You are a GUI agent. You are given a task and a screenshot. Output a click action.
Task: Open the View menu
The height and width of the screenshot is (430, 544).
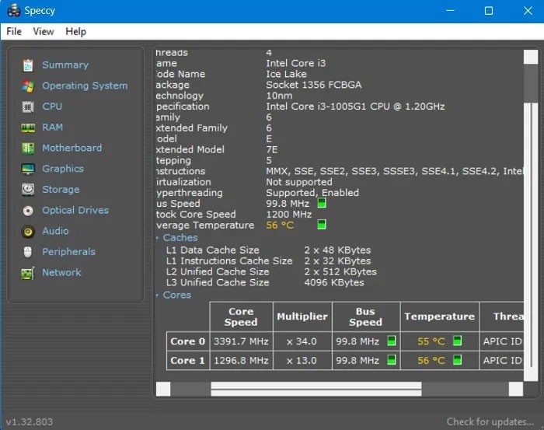click(44, 32)
